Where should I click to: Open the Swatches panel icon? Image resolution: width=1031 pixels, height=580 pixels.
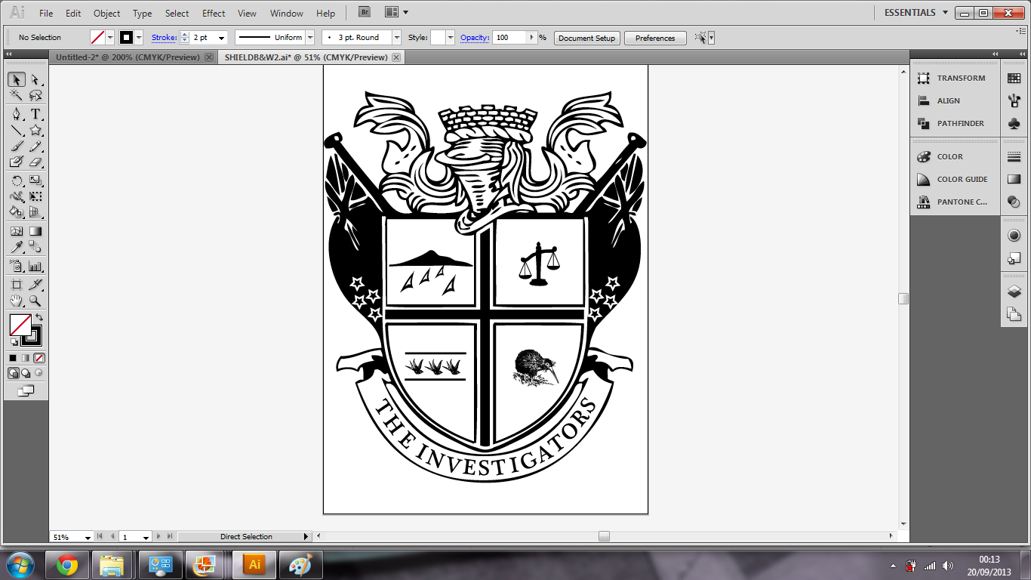point(1014,79)
